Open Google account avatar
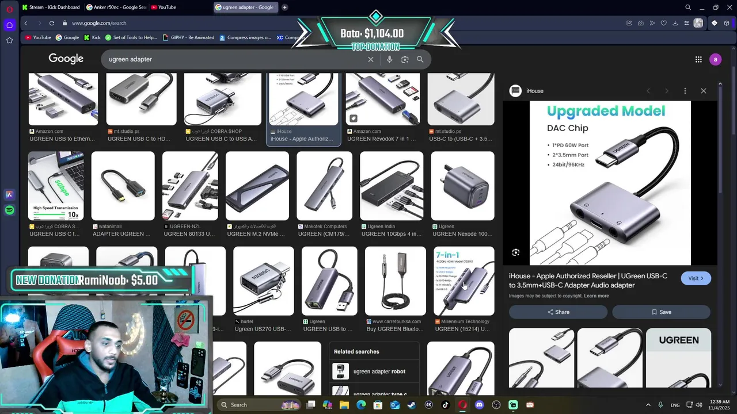 click(716, 59)
